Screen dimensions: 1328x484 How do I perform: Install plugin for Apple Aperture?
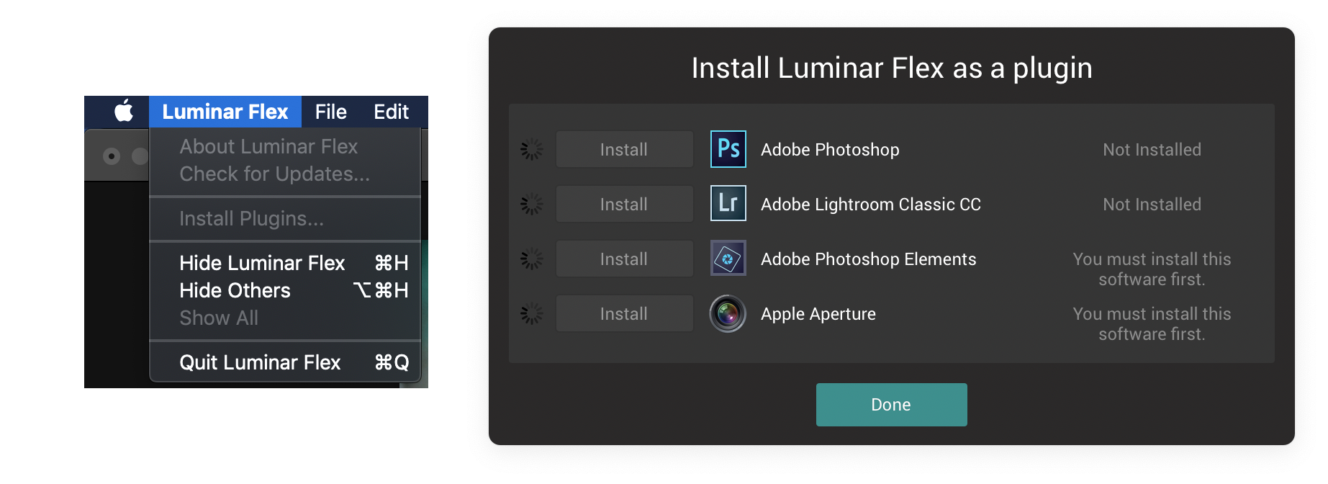tap(624, 313)
